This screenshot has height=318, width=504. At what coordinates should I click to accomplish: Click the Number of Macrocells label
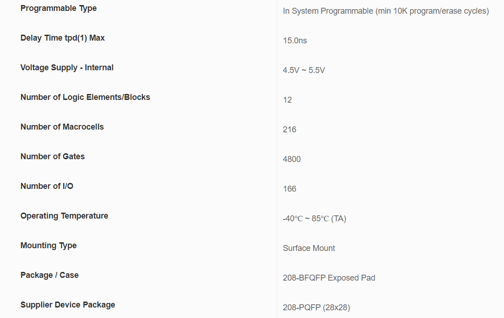[x=62, y=127]
